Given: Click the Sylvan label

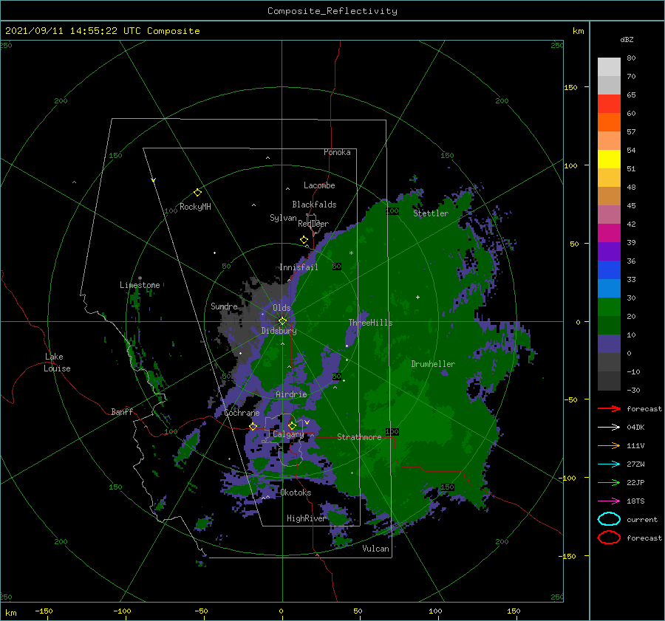Looking at the screenshot, I should coord(283,218).
